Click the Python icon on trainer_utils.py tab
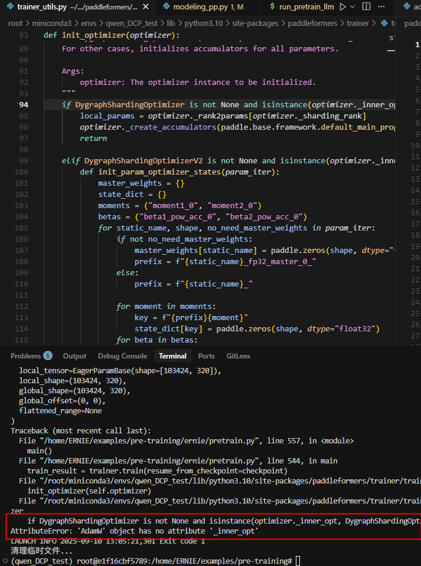The height and width of the screenshot is (566, 421). [10, 7]
